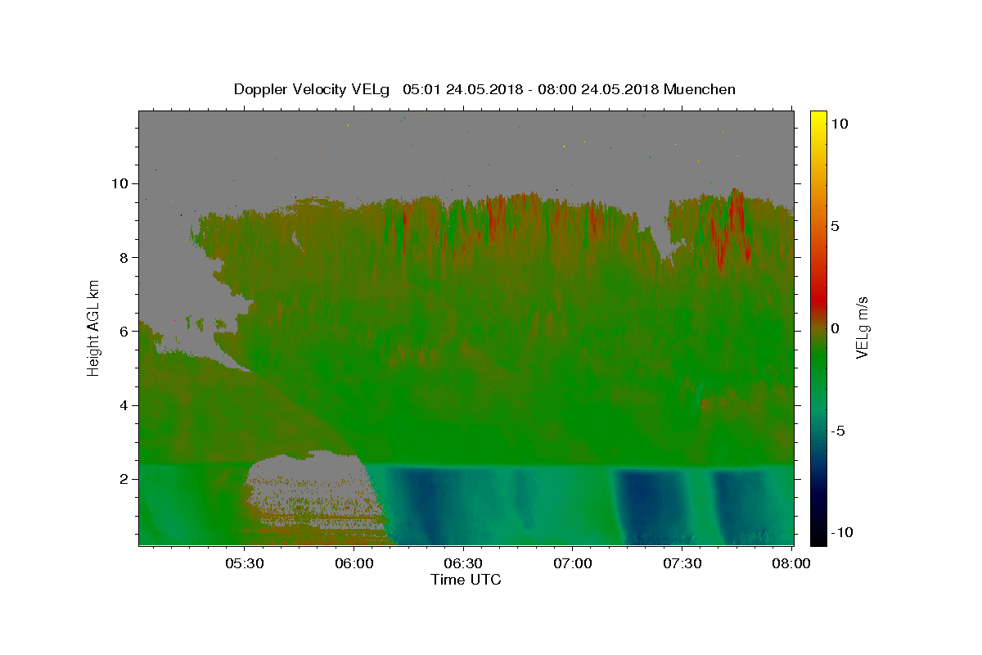Click the start time "05:01 24.05.2018" in the title

click(462, 89)
